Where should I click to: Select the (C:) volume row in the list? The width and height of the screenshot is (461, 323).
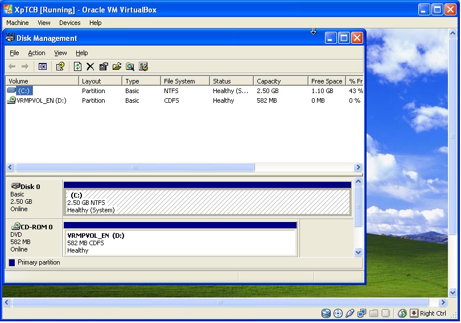click(184, 91)
